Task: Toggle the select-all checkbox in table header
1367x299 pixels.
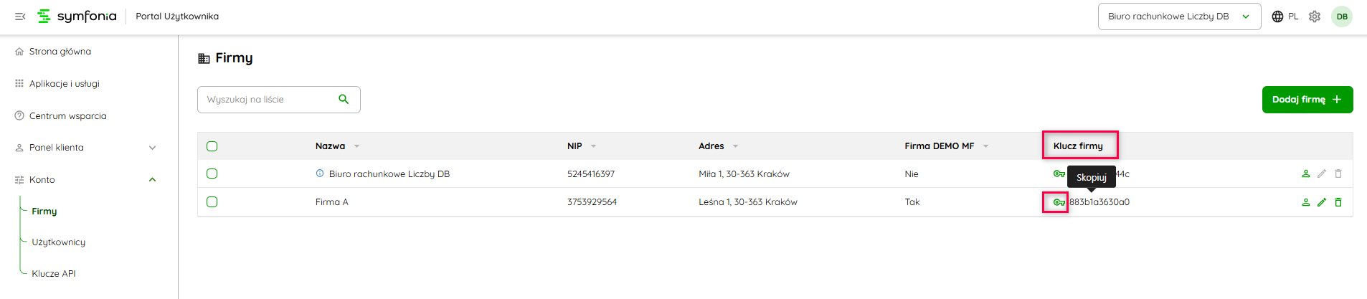Action: click(212, 146)
